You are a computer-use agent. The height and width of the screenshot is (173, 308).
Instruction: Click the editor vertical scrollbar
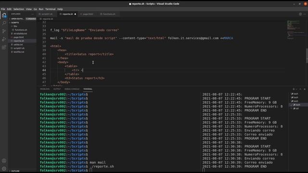click(307, 56)
